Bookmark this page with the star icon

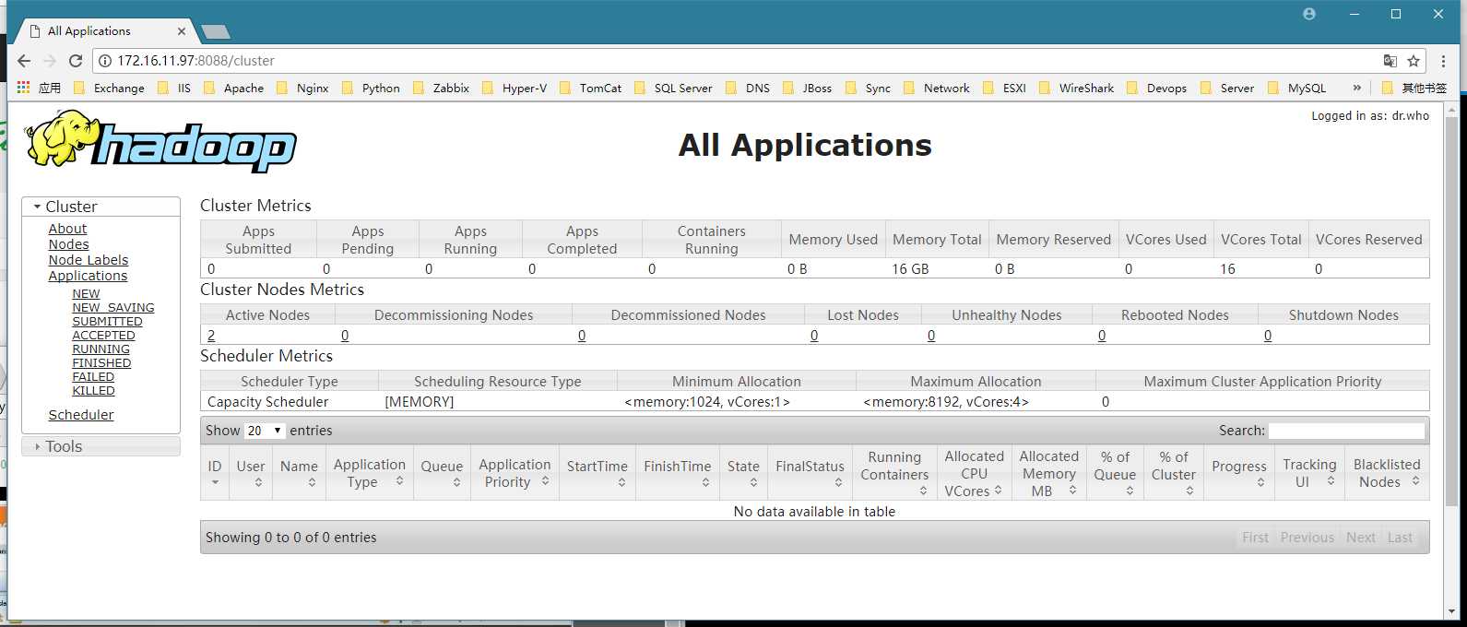[1414, 61]
